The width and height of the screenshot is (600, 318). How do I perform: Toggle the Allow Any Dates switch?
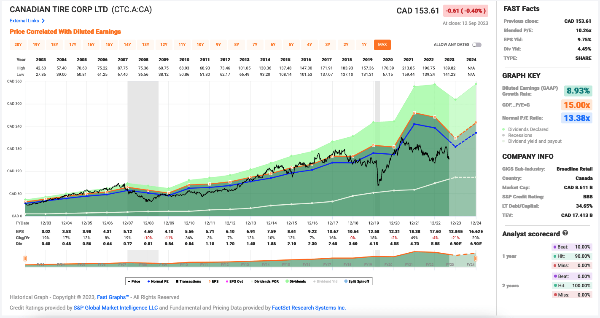477,45
